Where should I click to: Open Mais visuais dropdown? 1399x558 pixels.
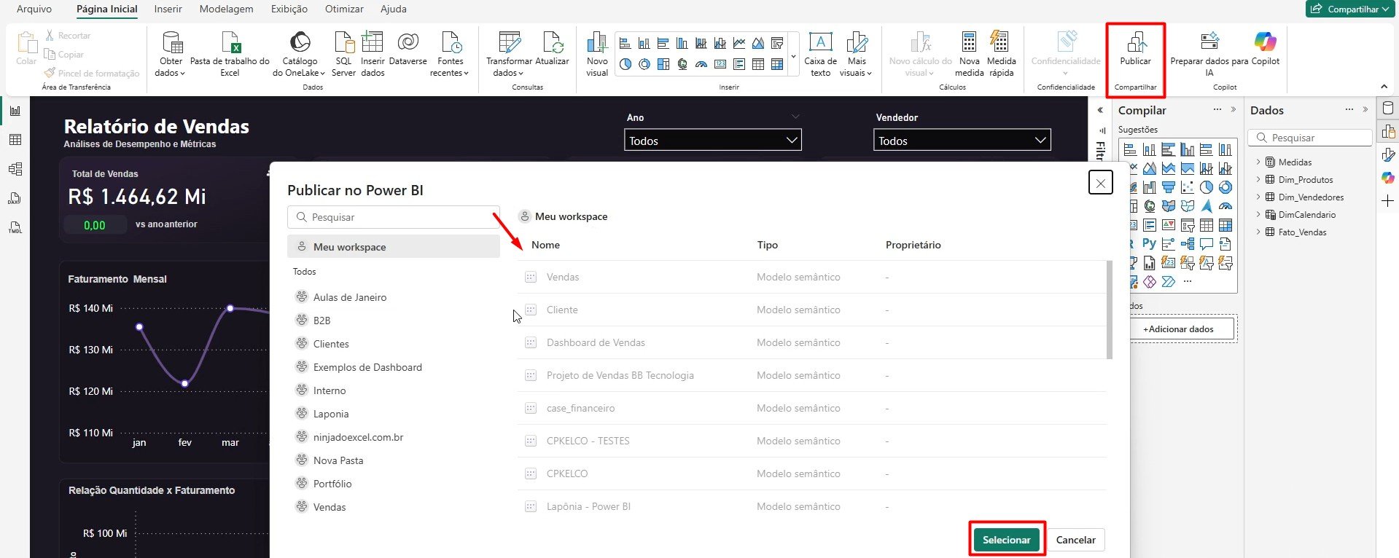point(856,53)
